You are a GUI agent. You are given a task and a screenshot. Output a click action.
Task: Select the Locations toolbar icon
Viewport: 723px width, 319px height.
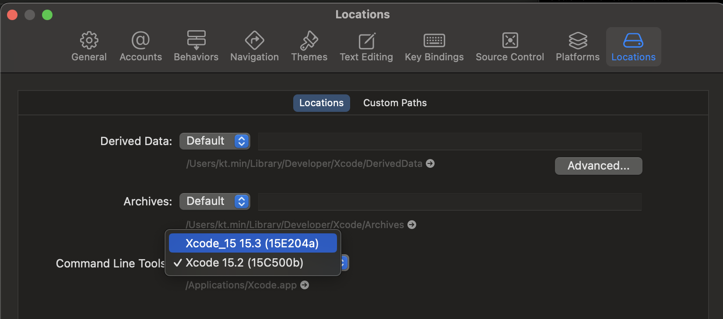click(633, 47)
